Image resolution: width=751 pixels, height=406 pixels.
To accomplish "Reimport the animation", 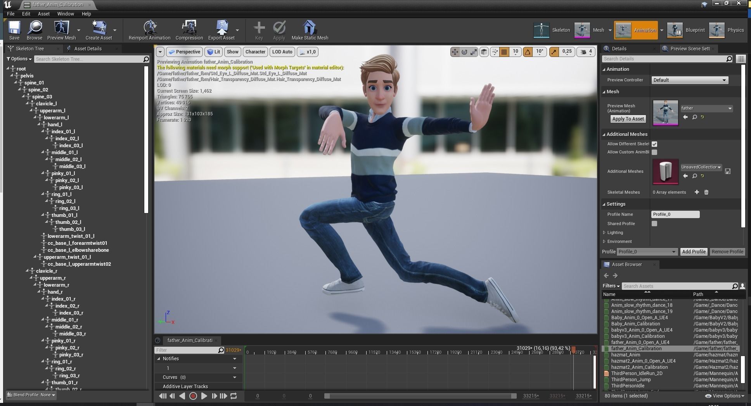I will point(149,30).
